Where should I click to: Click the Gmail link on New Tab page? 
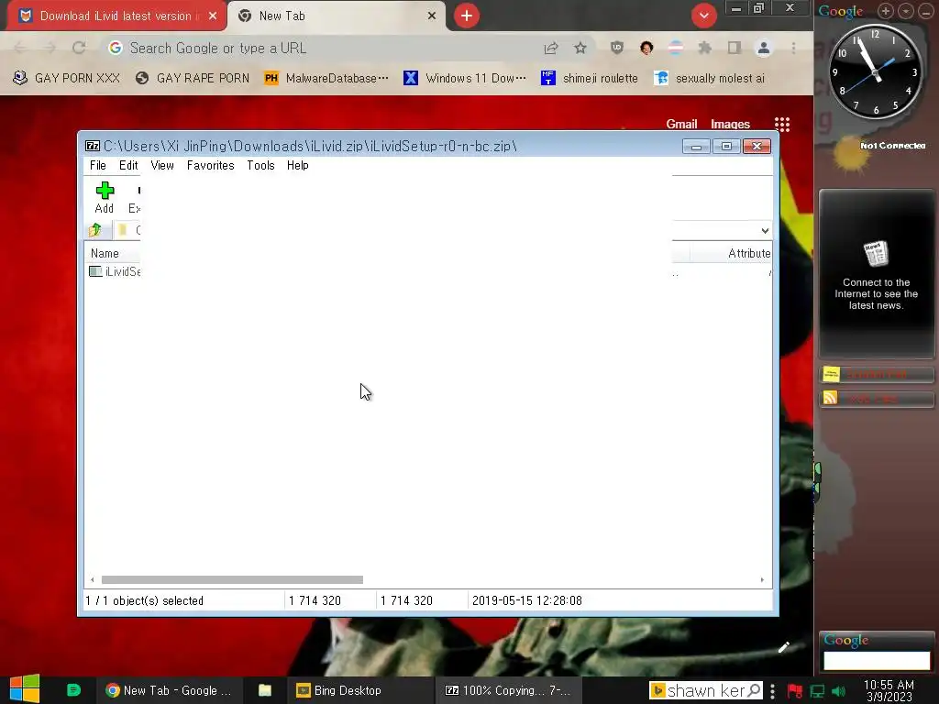click(x=681, y=124)
